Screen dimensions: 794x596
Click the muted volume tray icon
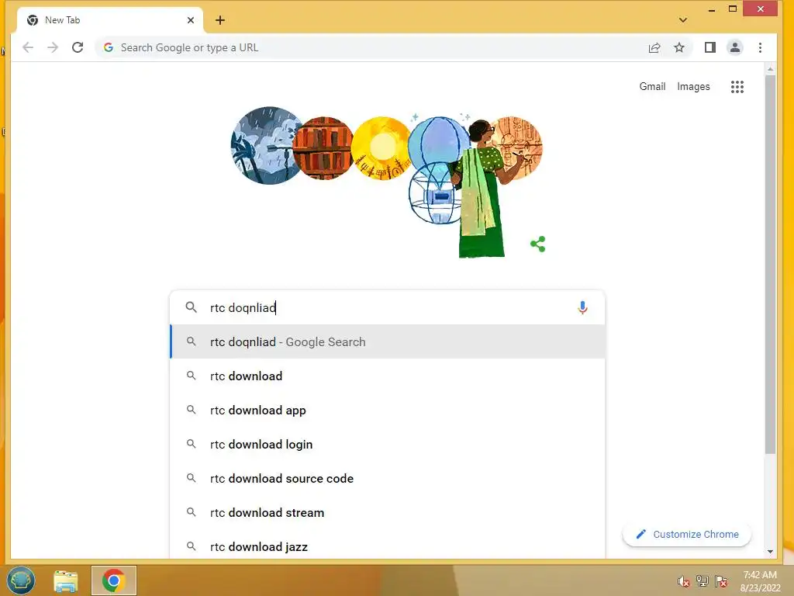(684, 581)
